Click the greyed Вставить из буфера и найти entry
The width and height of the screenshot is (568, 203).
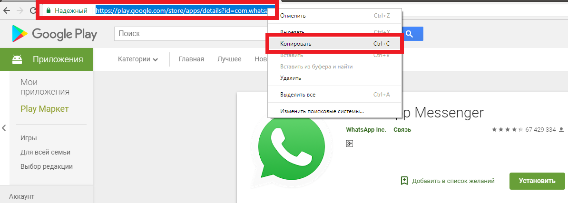coord(334,67)
